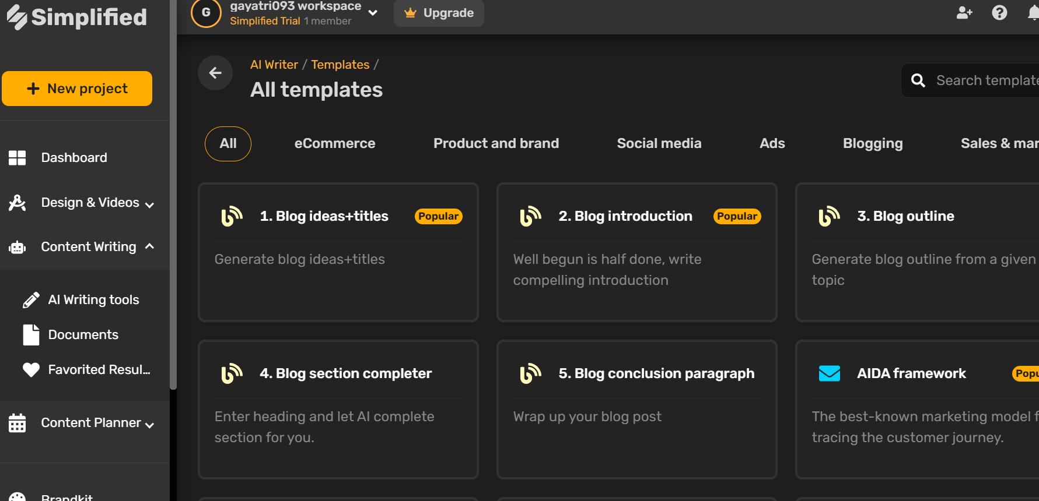The image size is (1039, 501).
Task: Click the AIDA framework envelope icon
Action: 829,373
